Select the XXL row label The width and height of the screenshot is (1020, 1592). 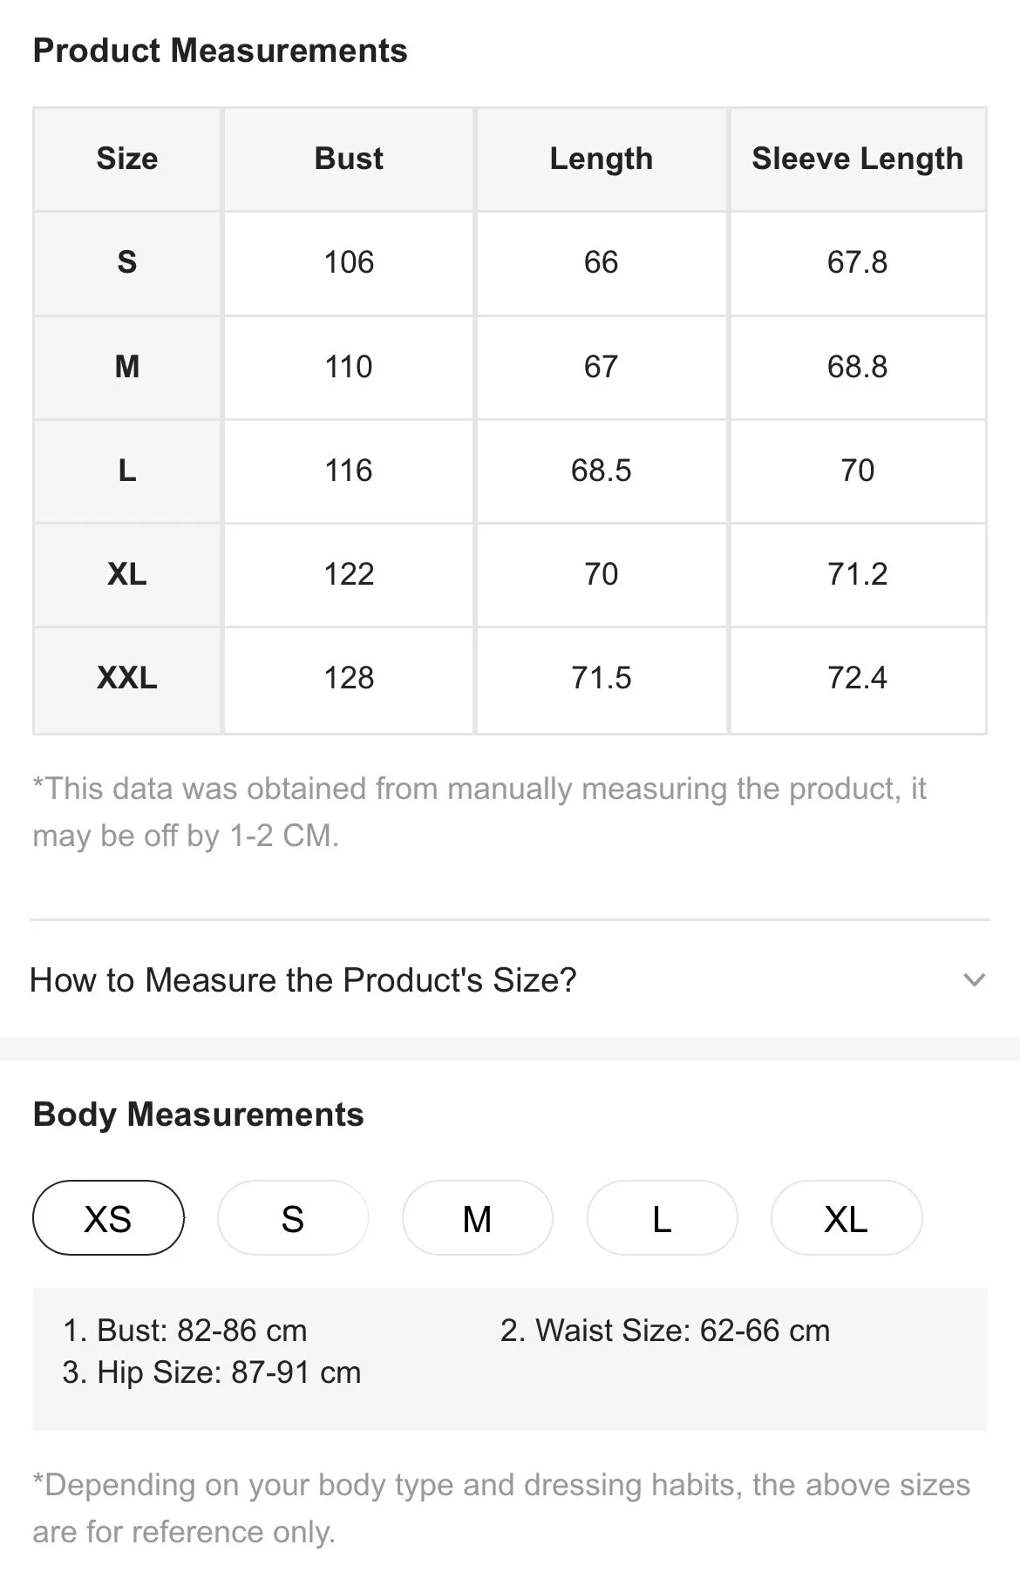(127, 678)
